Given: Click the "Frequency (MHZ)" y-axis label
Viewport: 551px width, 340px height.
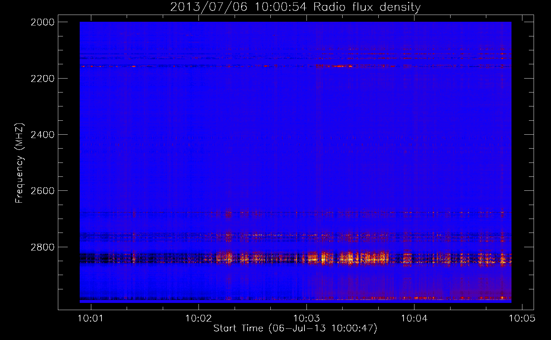Looking at the screenshot, I should point(19,163).
